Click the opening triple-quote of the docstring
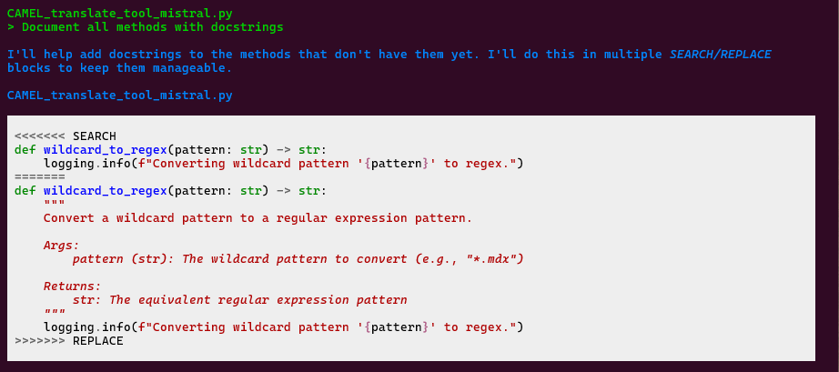The image size is (839, 372). [54, 205]
